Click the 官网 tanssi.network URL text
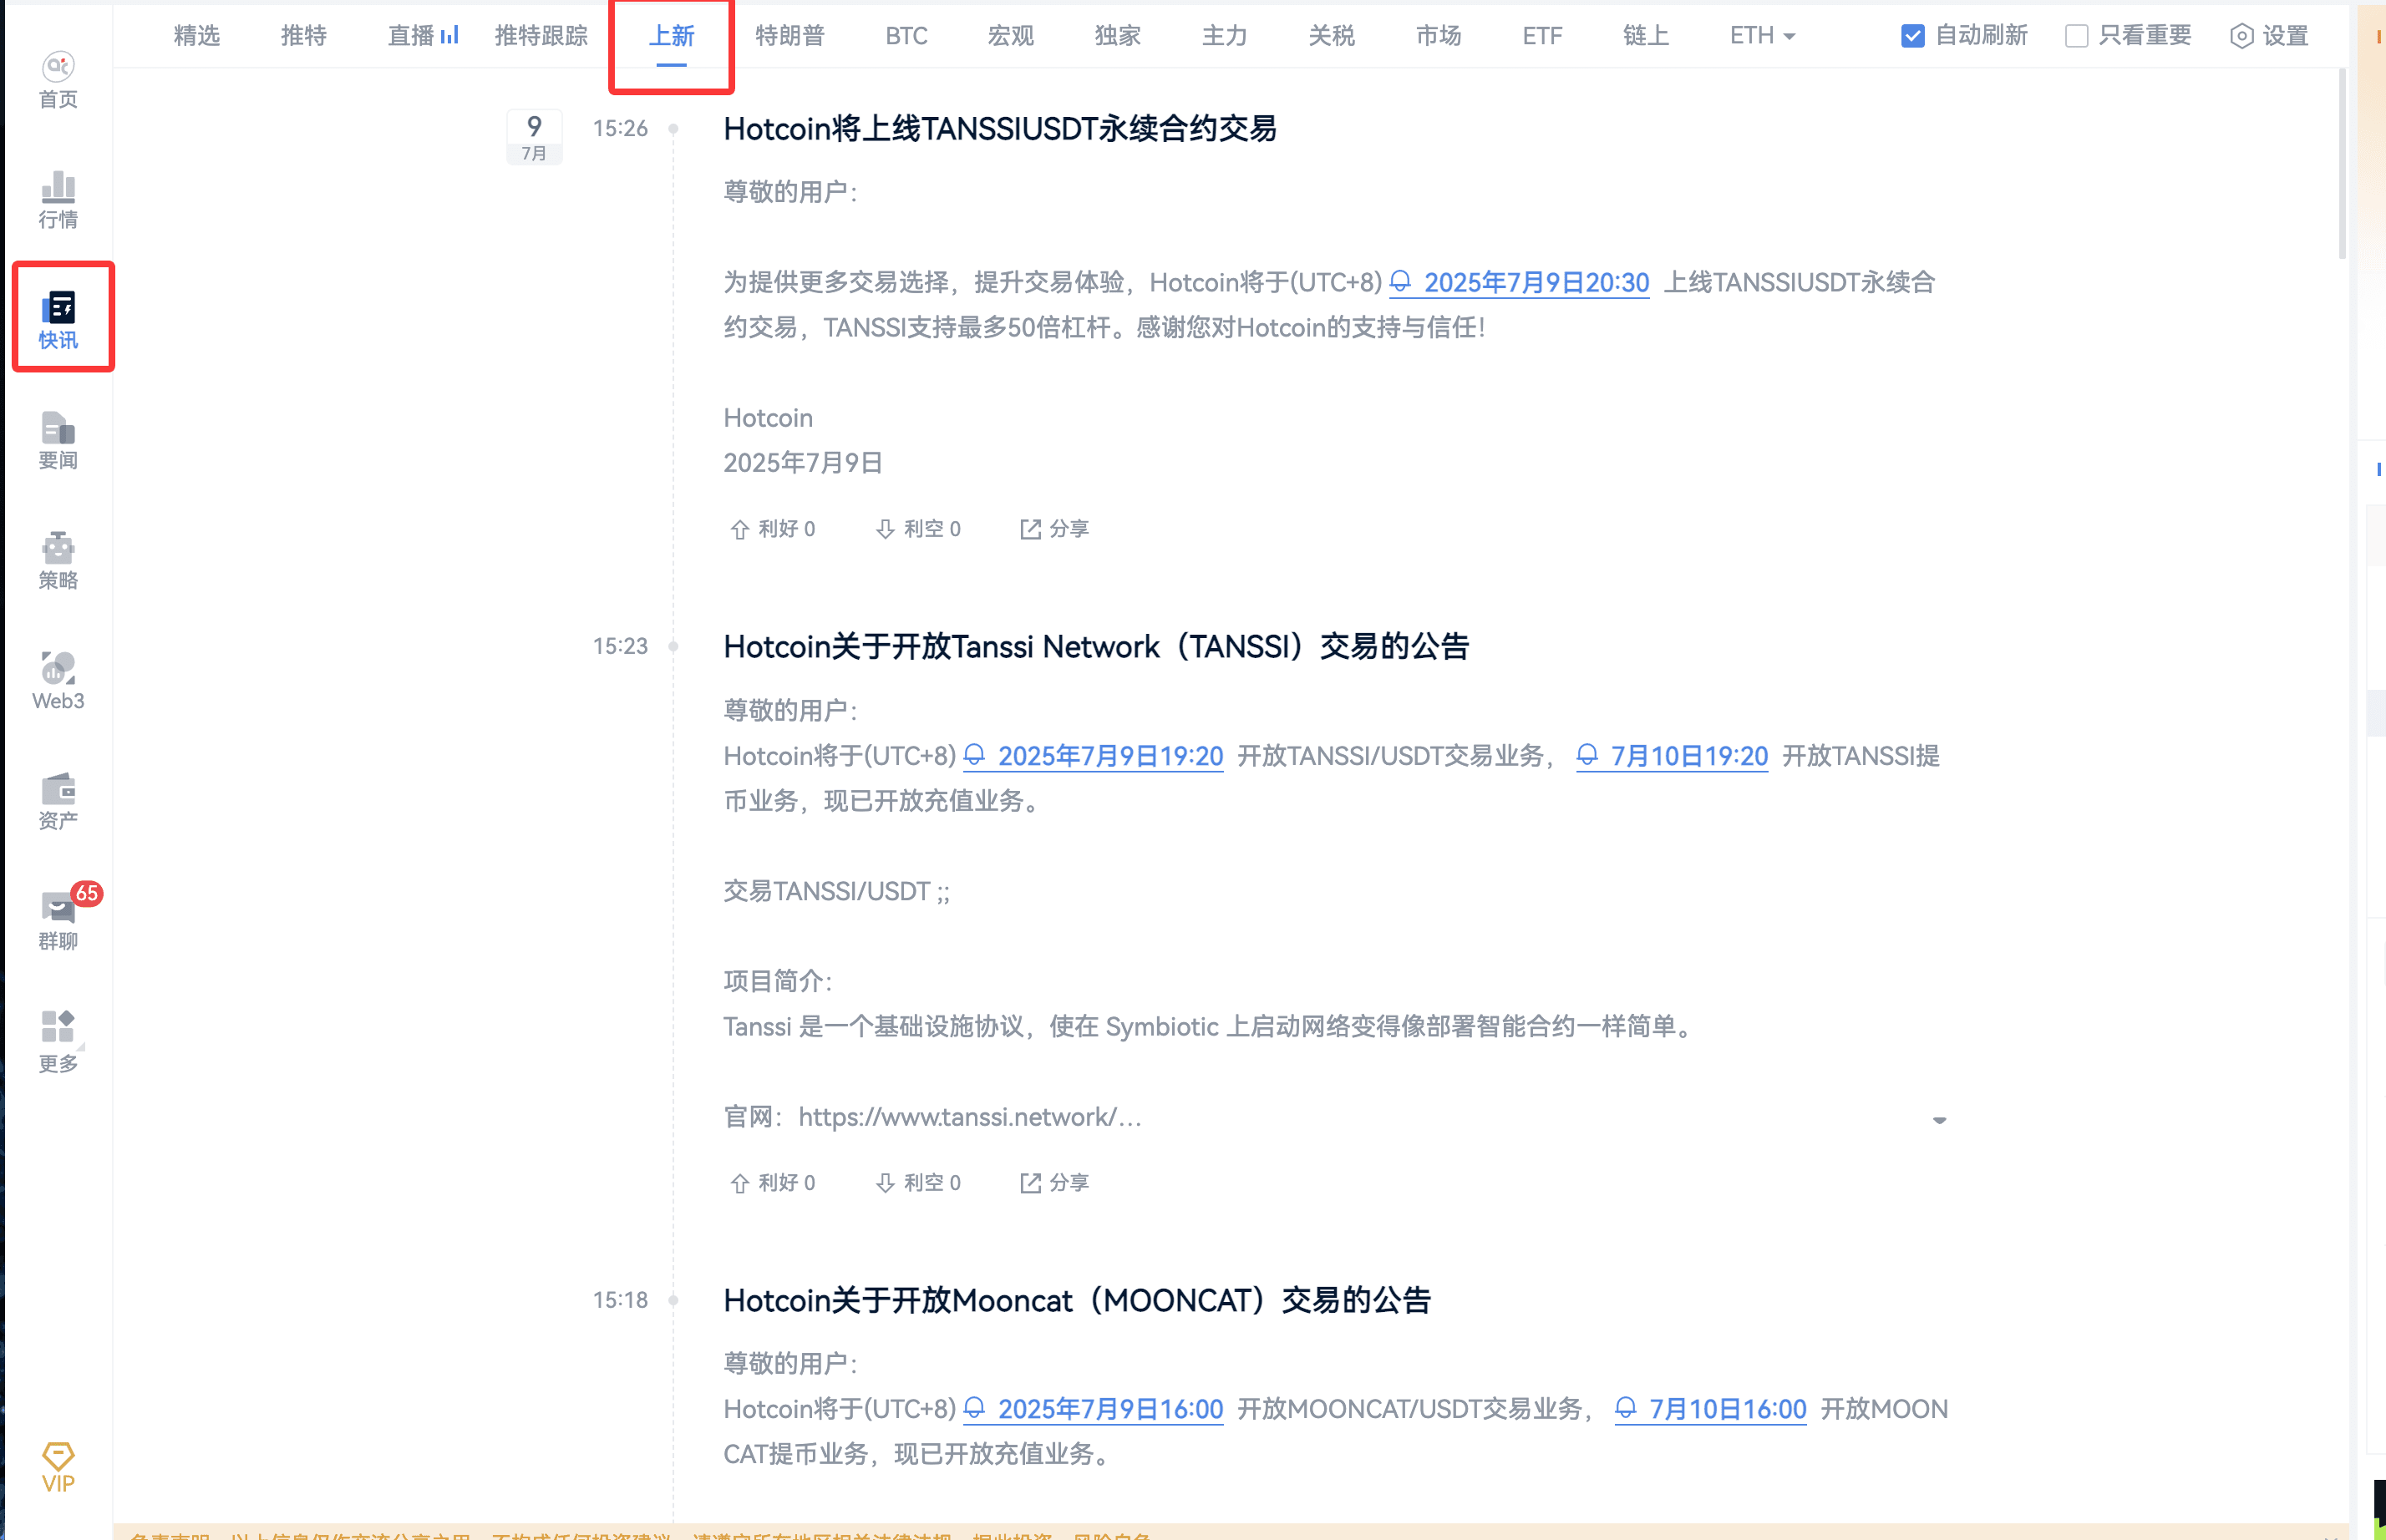 click(969, 1117)
